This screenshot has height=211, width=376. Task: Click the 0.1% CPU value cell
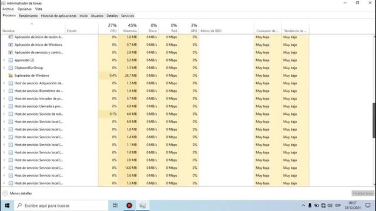(108, 114)
